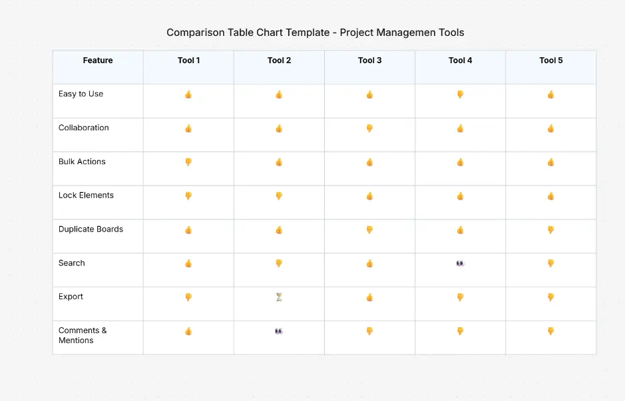625x401 pixels.
Task: Select the Collaboration row label
Action: tap(83, 128)
